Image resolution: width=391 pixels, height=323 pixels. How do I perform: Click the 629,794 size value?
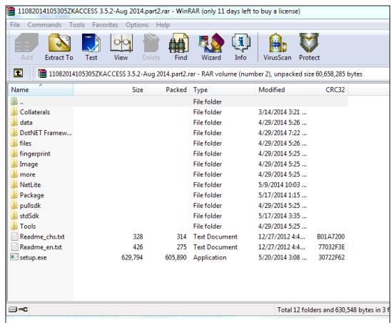[x=132, y=257]
